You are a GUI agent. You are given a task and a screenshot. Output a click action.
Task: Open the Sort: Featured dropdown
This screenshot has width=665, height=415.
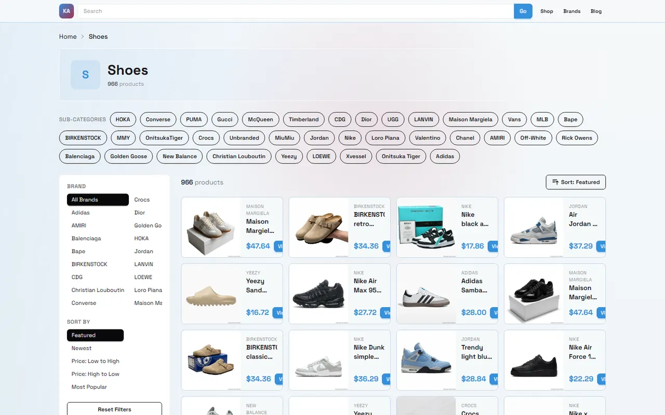click(x=576, y=182)
